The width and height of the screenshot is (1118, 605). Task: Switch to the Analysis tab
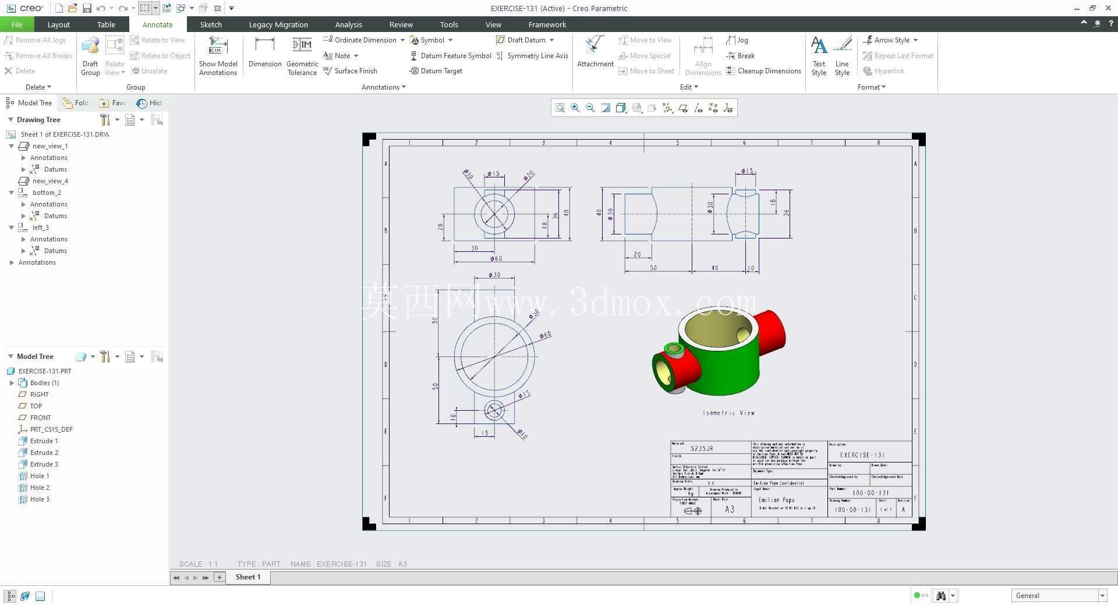point(348,24)
